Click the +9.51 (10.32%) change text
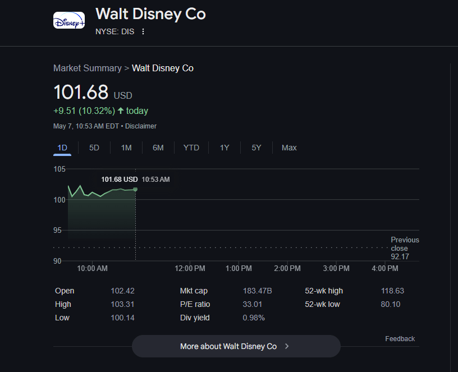This screenshot has width=458, height=372. click(84, 111)
